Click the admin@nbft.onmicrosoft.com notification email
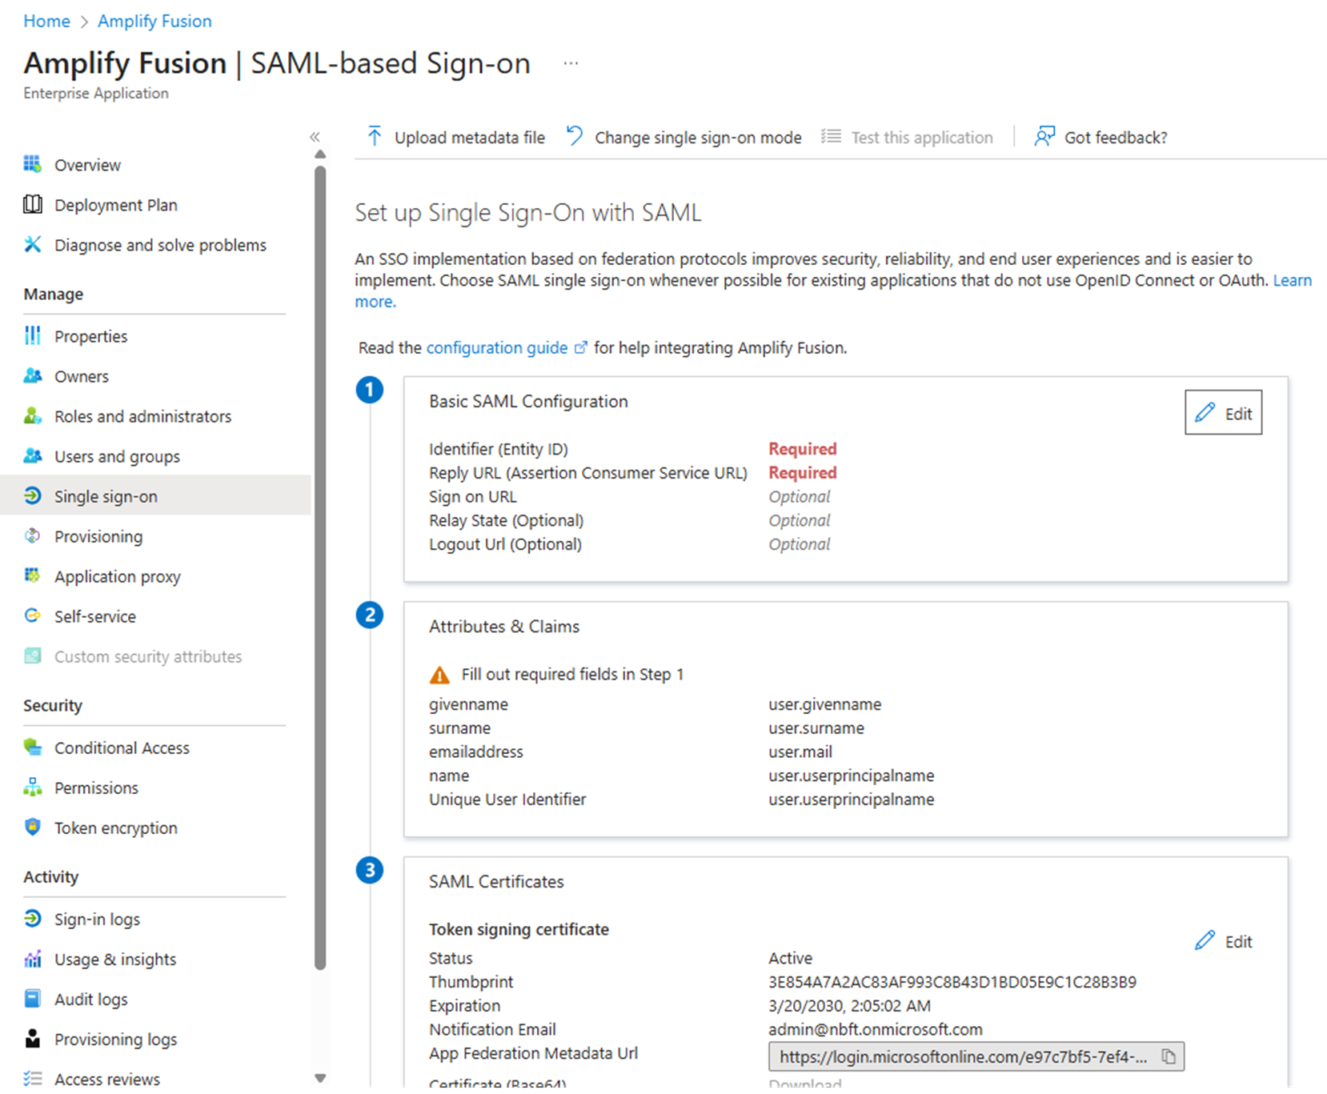Screen dimensions: 1327x1094 [876, 1029]
